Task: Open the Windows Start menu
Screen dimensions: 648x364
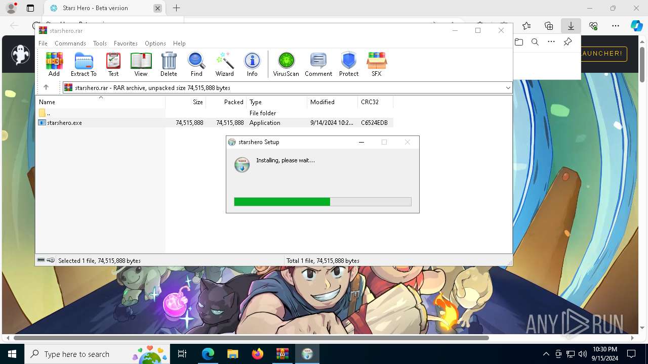Action: (x=12, y=354)
